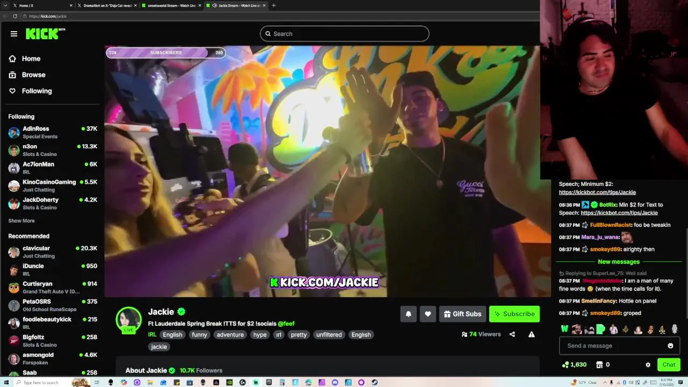Switch to the DramaAlert on X tab

[107, 5]
